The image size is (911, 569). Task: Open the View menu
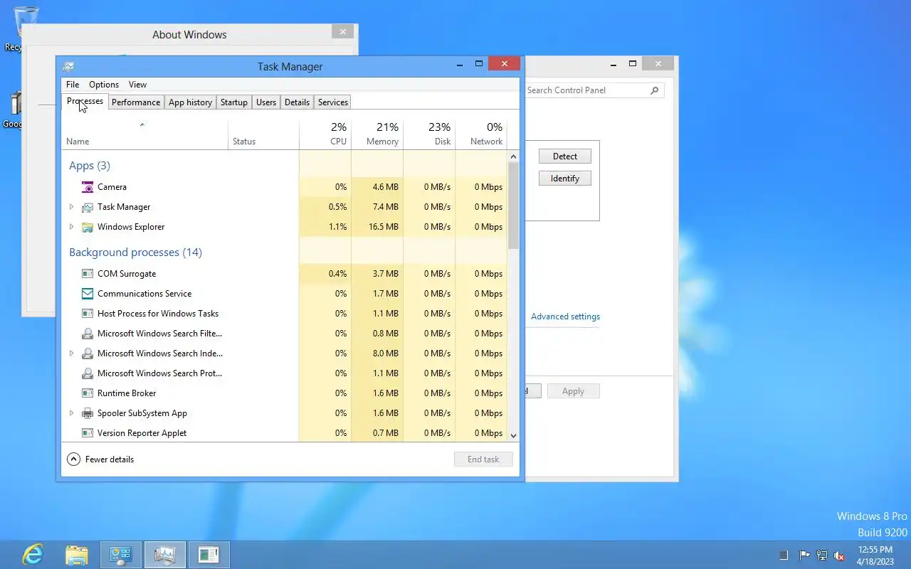pos(137,85)
